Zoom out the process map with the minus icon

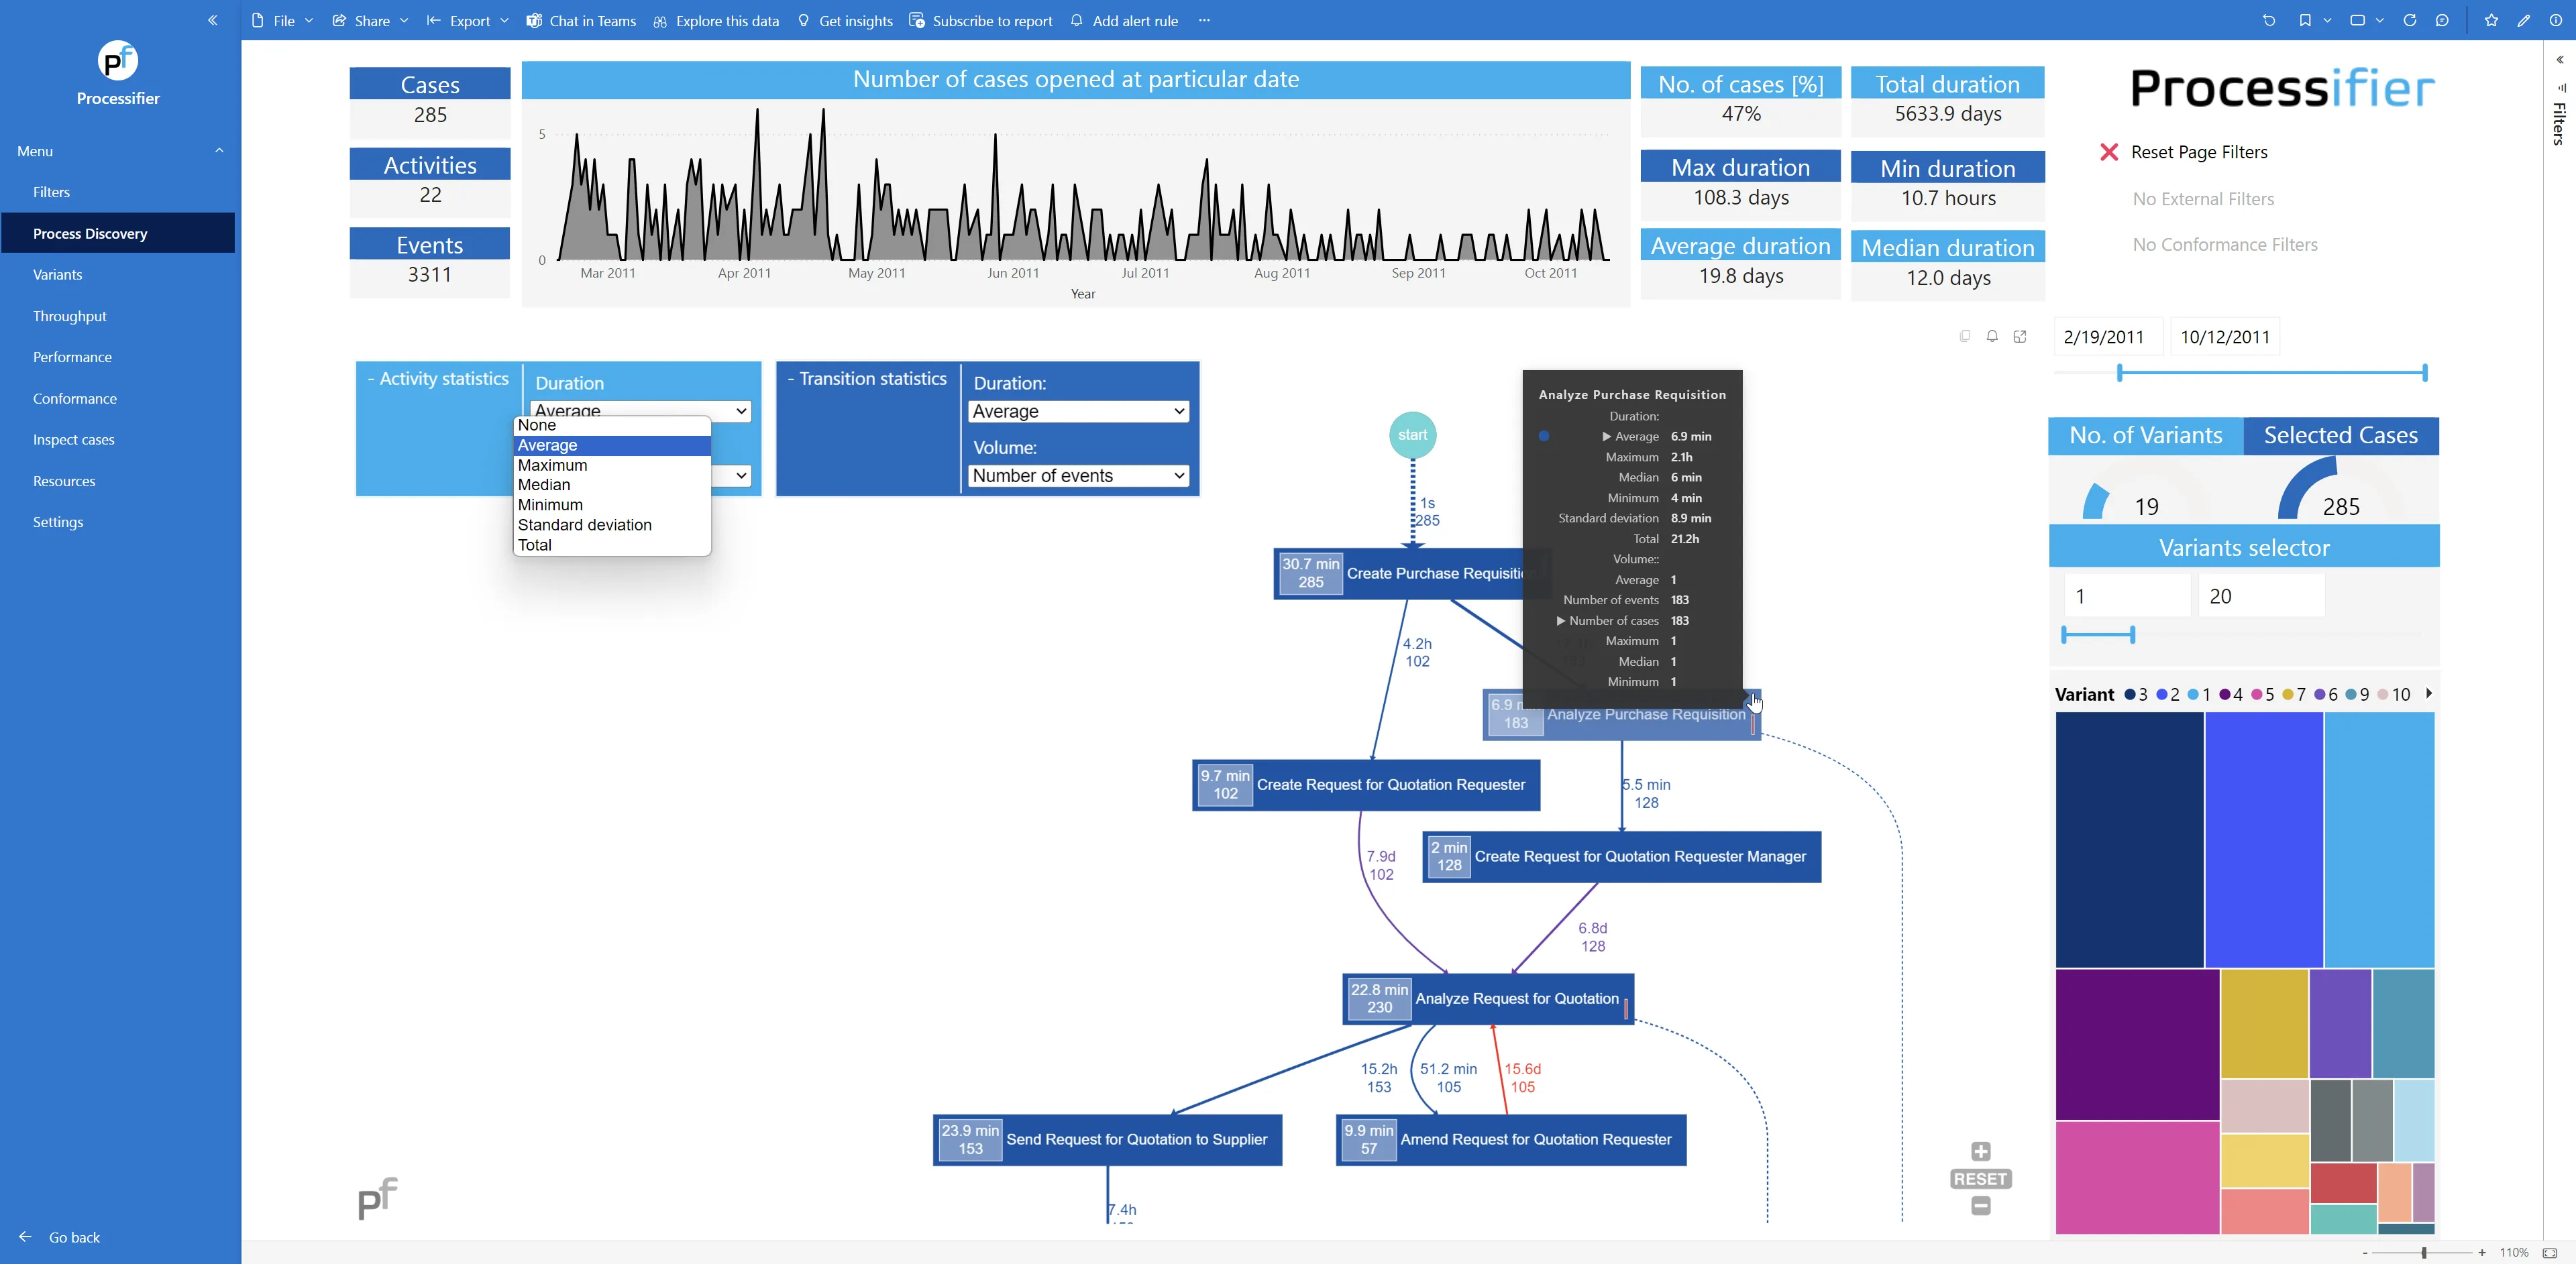click(x=1981, y=1206)
